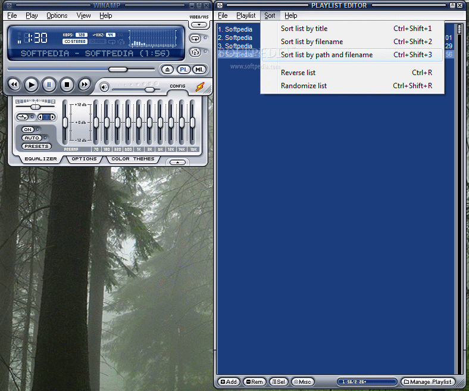Choose Sort list by filename
This screenshot has width=469, height=391.
[352, 42]
